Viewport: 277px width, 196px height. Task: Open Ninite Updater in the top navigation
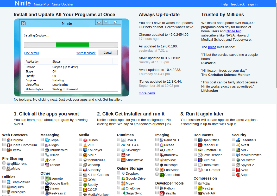pos(62,4)
